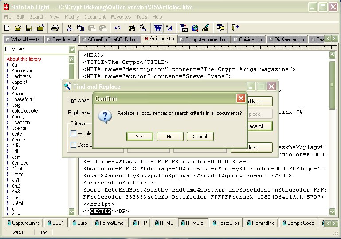Open the FormatEmail library tab
This screenshot has height=239, width=341.
tap(110, 223)
